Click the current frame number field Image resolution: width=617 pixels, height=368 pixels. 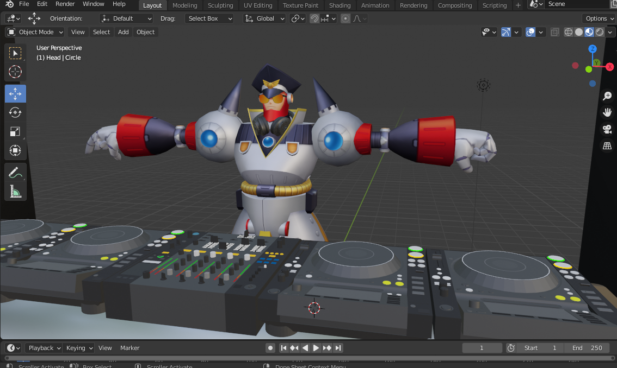(x=482, y=348)
